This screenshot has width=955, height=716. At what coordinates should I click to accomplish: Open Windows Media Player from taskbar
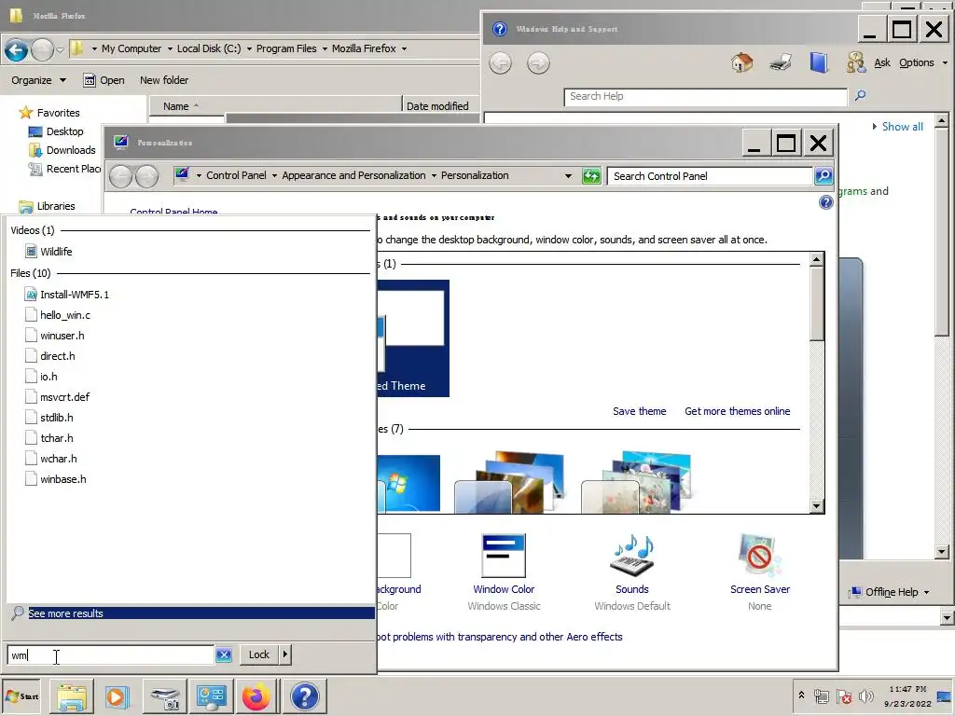coord(117,696)
